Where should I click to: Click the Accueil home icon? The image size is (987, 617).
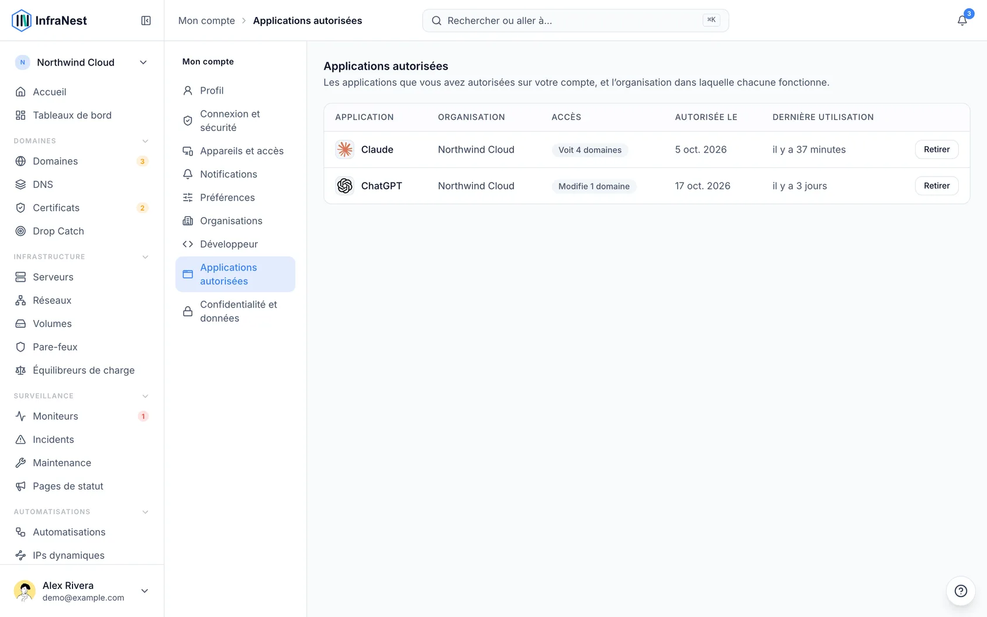(20, 92)
